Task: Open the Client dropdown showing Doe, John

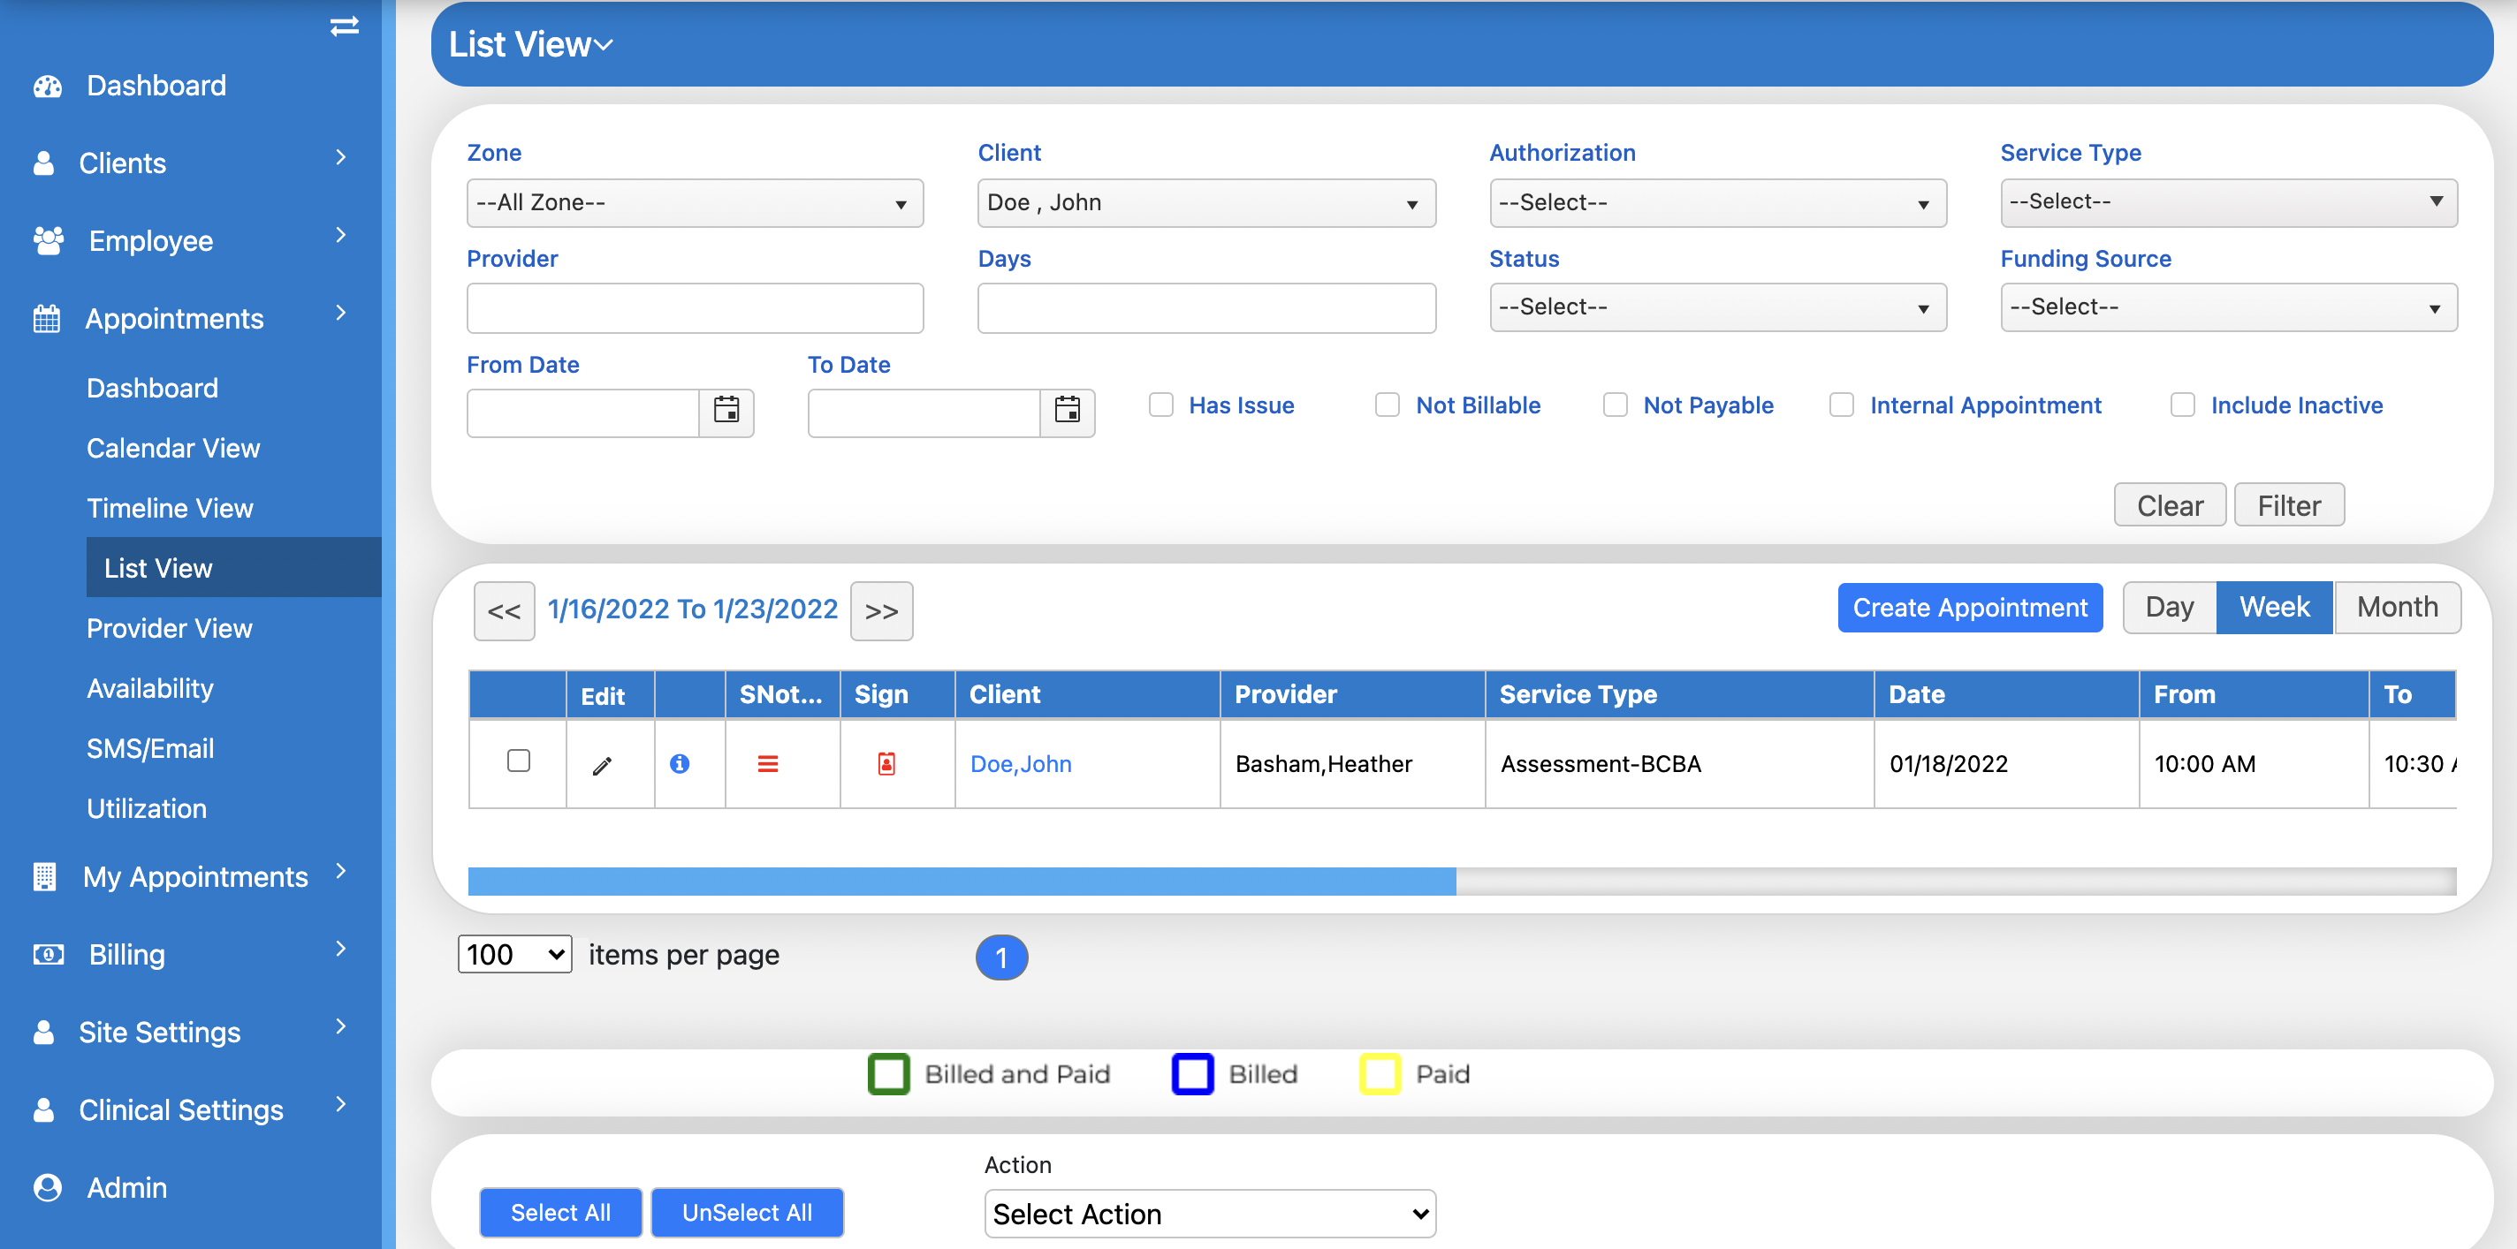Action: pos(1205,203)
